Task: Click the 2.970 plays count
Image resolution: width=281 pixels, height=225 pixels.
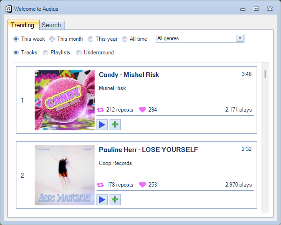Action: (x=238, y=185)
